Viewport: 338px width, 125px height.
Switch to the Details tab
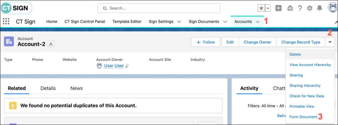(x=48, y=88)
